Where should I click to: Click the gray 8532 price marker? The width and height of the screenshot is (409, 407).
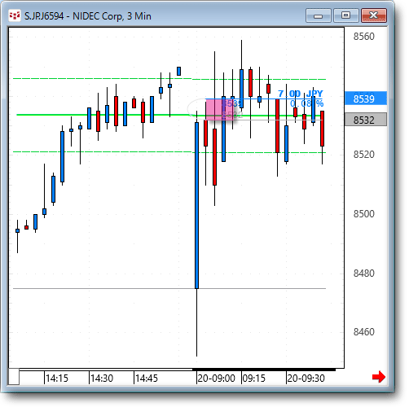click(366, 120)
